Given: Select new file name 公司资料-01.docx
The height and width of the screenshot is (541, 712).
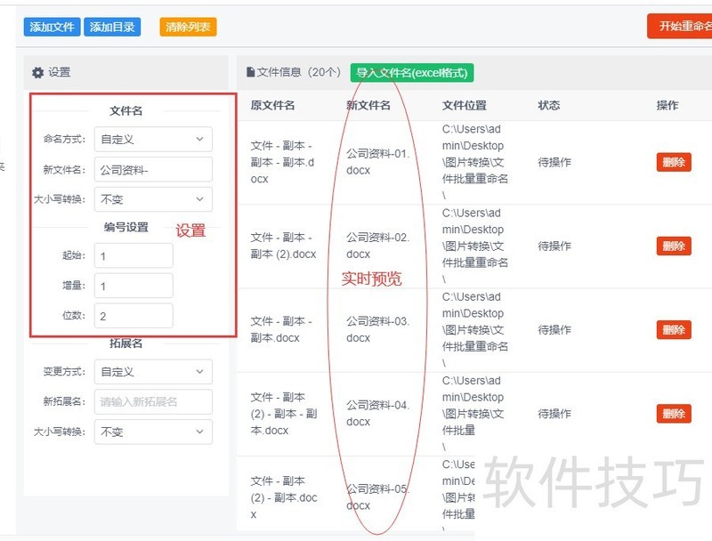Looking at the screenshot, I should 377,162.
